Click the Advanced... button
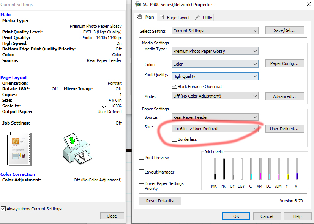 pyautogui.click(x=284, y=96)
